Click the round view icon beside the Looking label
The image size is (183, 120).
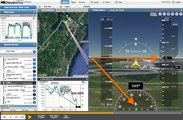click(160, 14)
